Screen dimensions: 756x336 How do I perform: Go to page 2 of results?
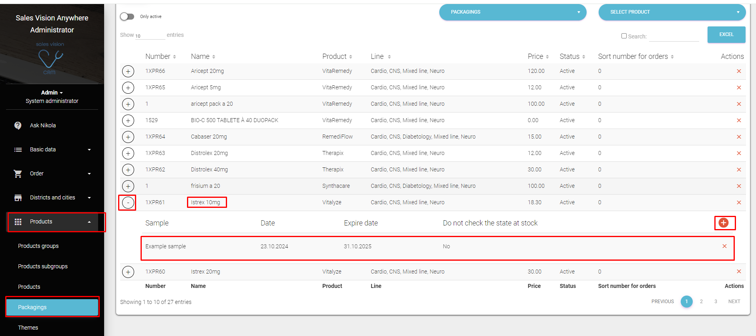pos(701,302)
